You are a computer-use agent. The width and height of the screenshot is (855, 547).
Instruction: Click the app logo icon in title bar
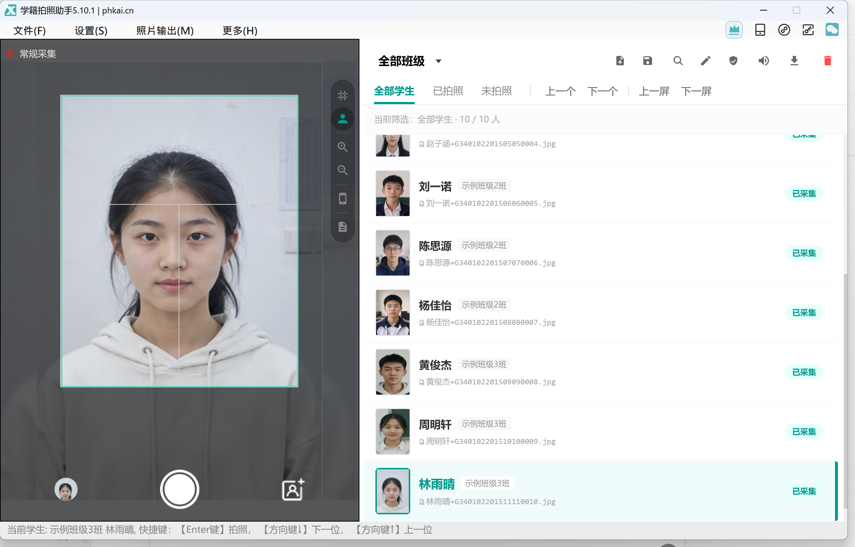(x=11, y=10)
